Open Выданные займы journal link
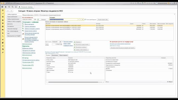Viewport: 178px width, 100px height. coord(28,48)
